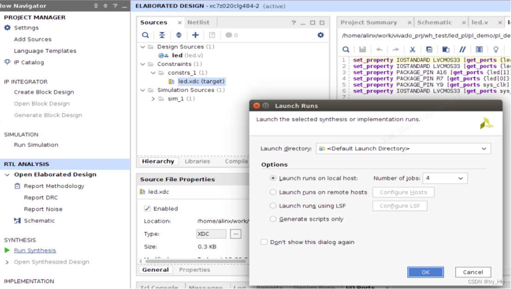Open Settings gear in Project Manager
The height and width of the screenshot is (289, 511).
(7, 28)
